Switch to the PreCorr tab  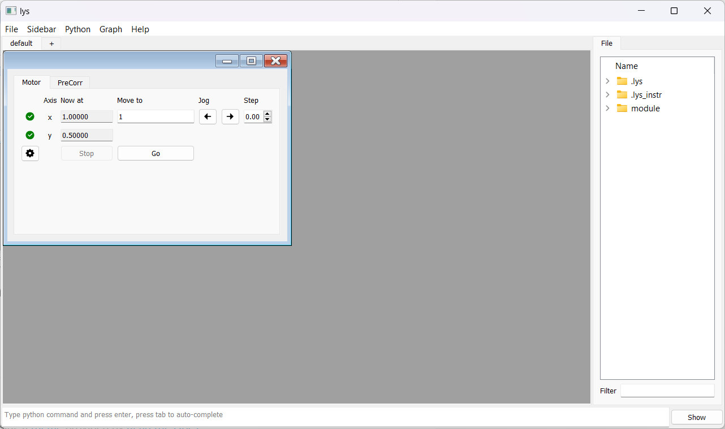click(x=70, y=83)
